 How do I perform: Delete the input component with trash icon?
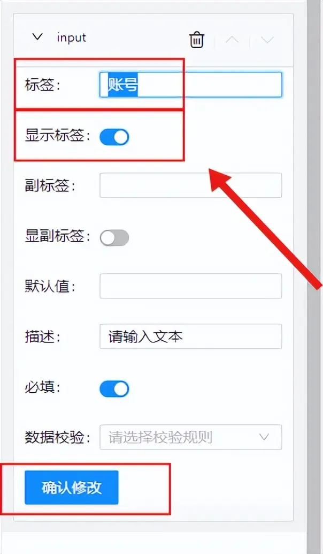(x=197, y=40)
